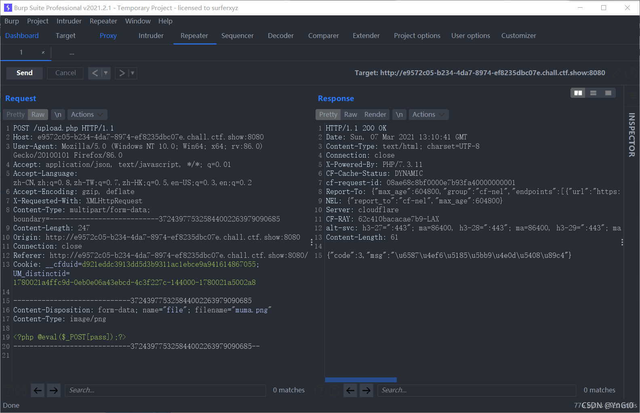Switch to Extender tab
Image resolution: width=640 pixels, height=413 pixels.
(366, 36)
